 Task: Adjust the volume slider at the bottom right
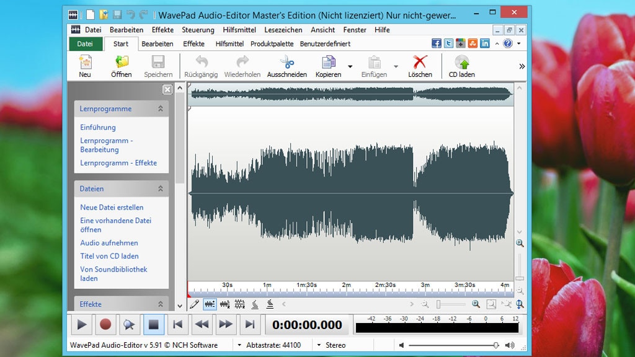(496, 345)
